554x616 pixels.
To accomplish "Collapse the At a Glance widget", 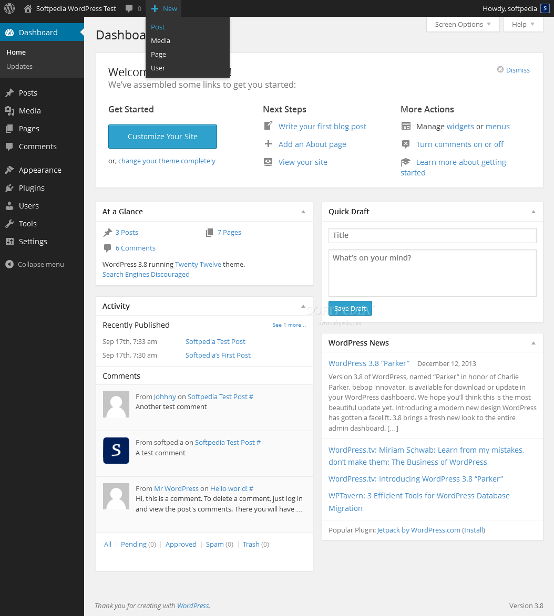I will tap(303, 212).
